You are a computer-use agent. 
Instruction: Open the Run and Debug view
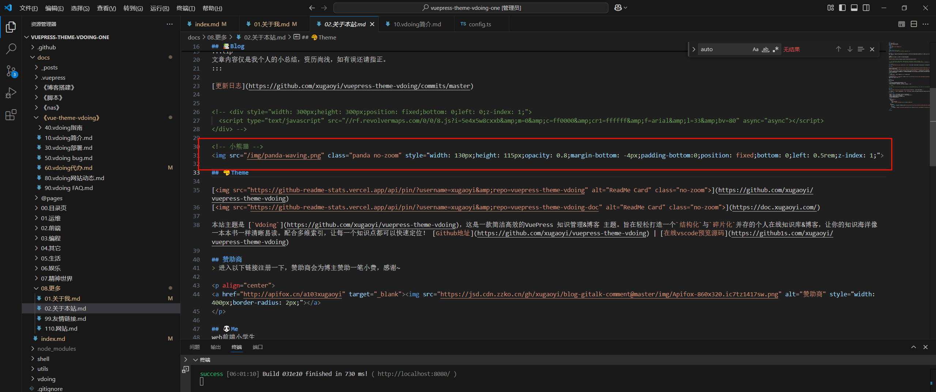pos(11,93)
